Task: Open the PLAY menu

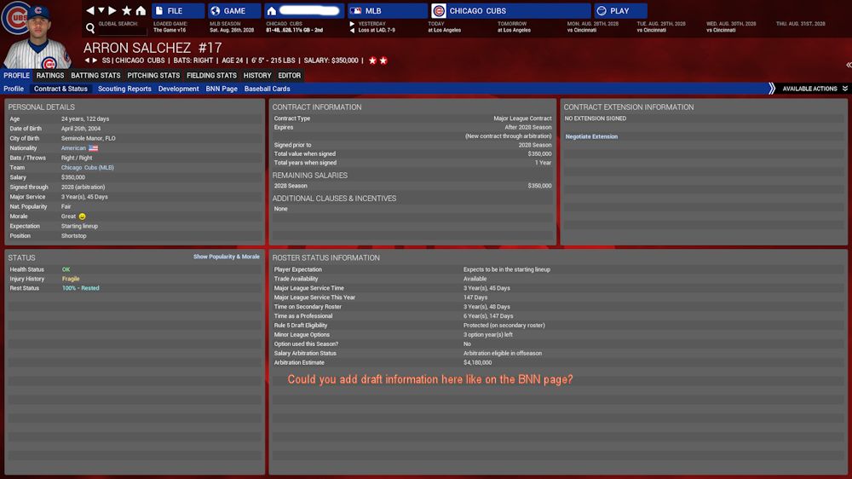Action: tap(620, 11)
